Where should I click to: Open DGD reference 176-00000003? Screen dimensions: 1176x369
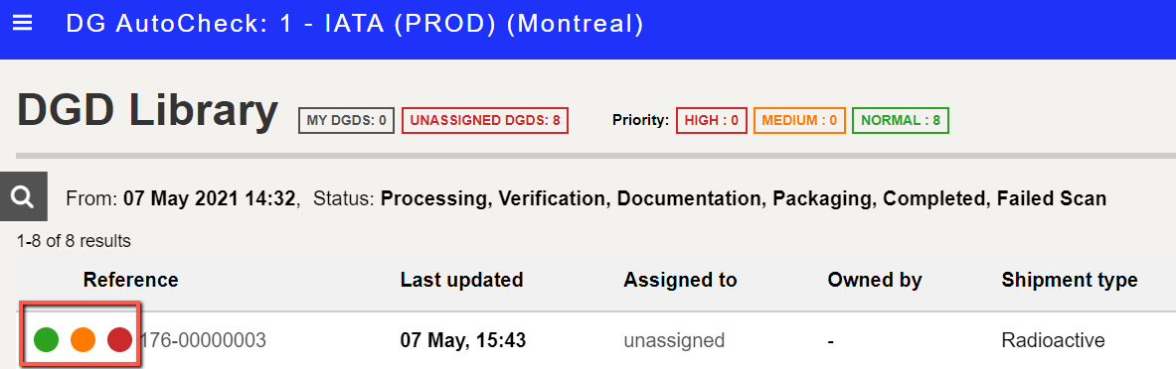[203, 340]
